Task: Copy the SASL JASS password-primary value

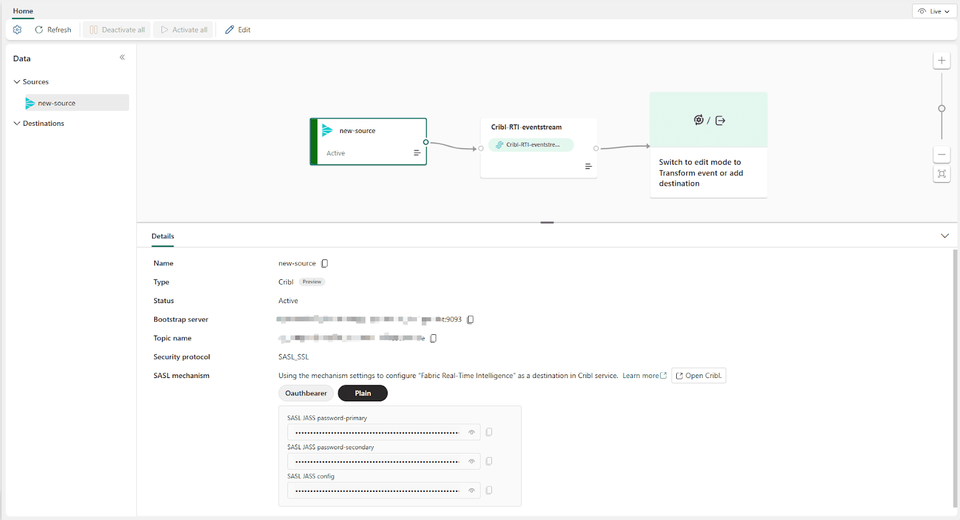Action: click(x=489, y=432)
